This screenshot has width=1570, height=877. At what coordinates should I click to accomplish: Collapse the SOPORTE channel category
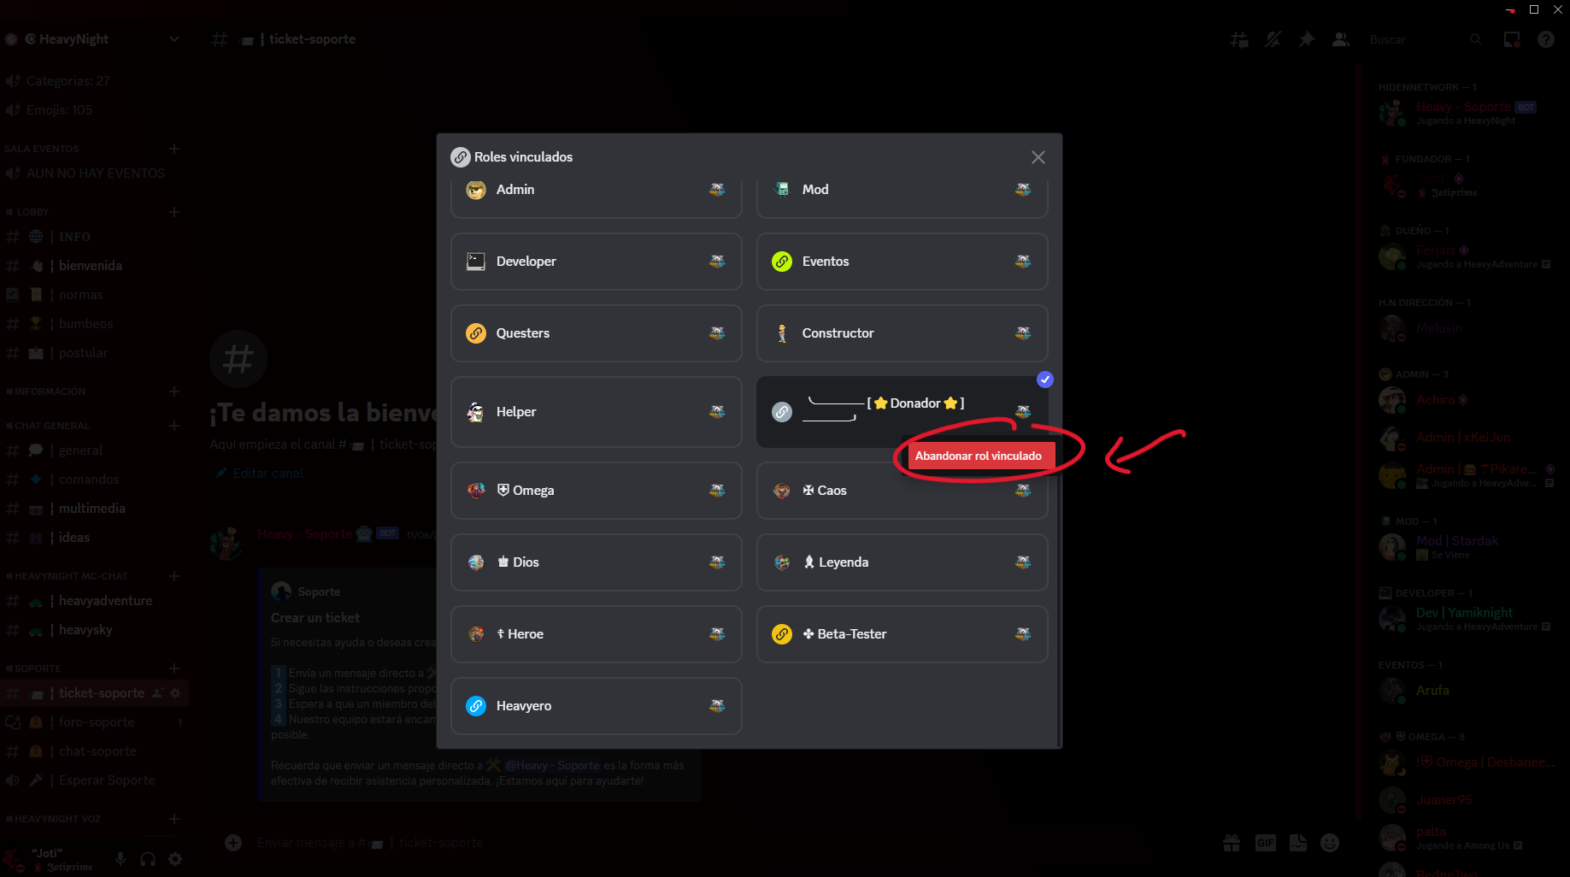tap(37, 668)
